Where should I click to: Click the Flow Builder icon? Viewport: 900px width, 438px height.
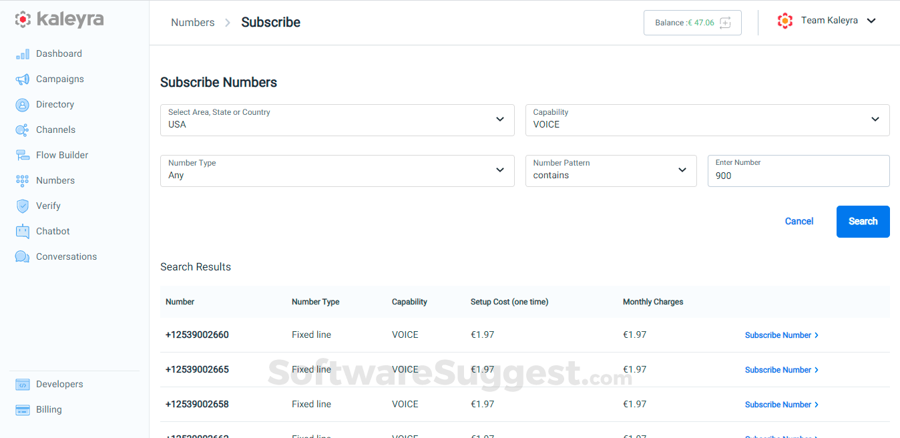point(23,156)
